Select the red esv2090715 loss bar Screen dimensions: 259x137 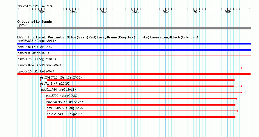coord(141,80)
